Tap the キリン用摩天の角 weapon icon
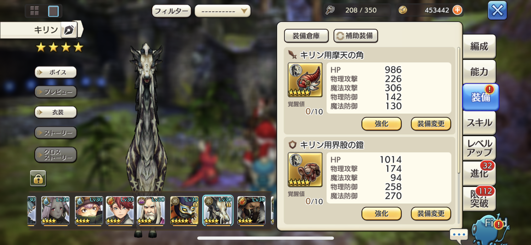Image resolution: width=531 pixels, height=245 pixels. [x=305, y=80]
